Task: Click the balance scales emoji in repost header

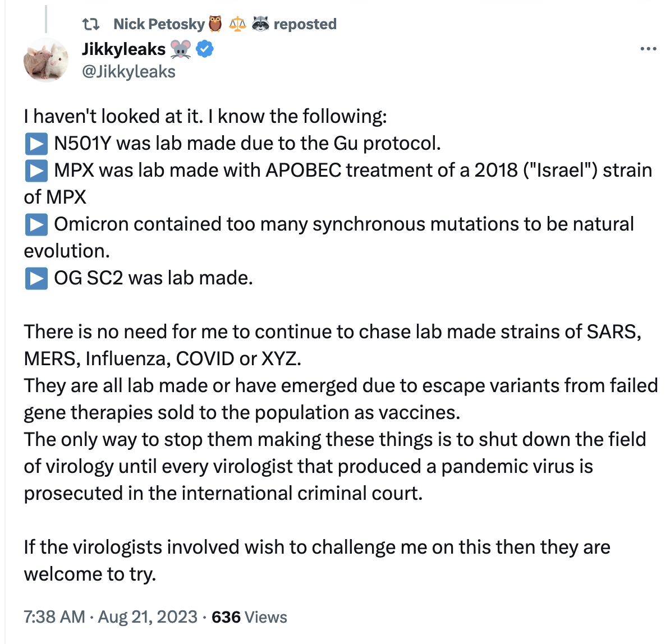Action: point(238,24)
